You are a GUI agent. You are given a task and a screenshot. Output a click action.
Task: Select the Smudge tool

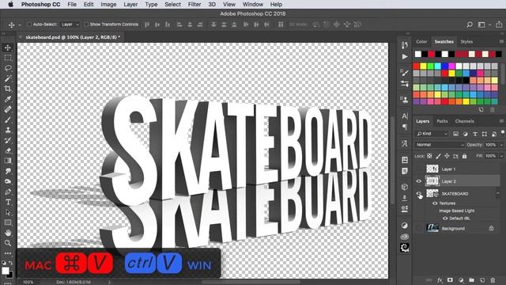[x=8, y=171]
